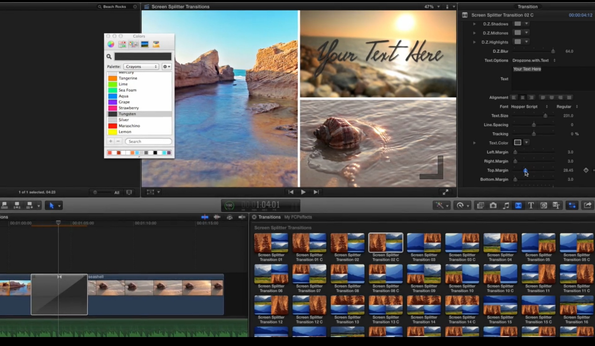Open the Titles browser
The image size is (595, 346).
tap(530, 205)
